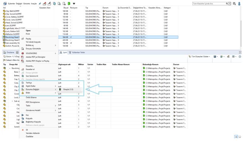This screenshot has height=141, width=243.
Task: Click the help question mark icon
Action: click(x=240, y=57)
